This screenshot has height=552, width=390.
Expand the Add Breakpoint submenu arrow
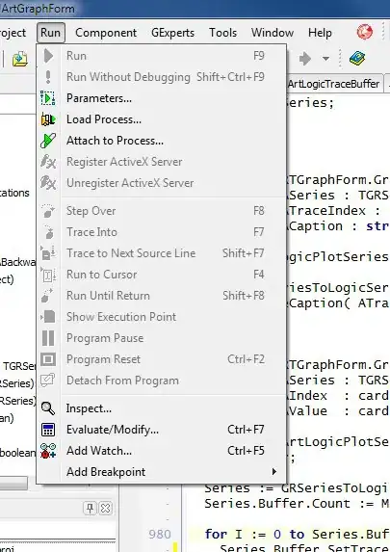[274, 472]
